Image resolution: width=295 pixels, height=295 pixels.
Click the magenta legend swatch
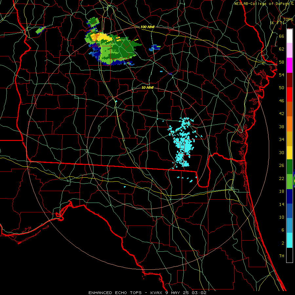coord(289,65)
